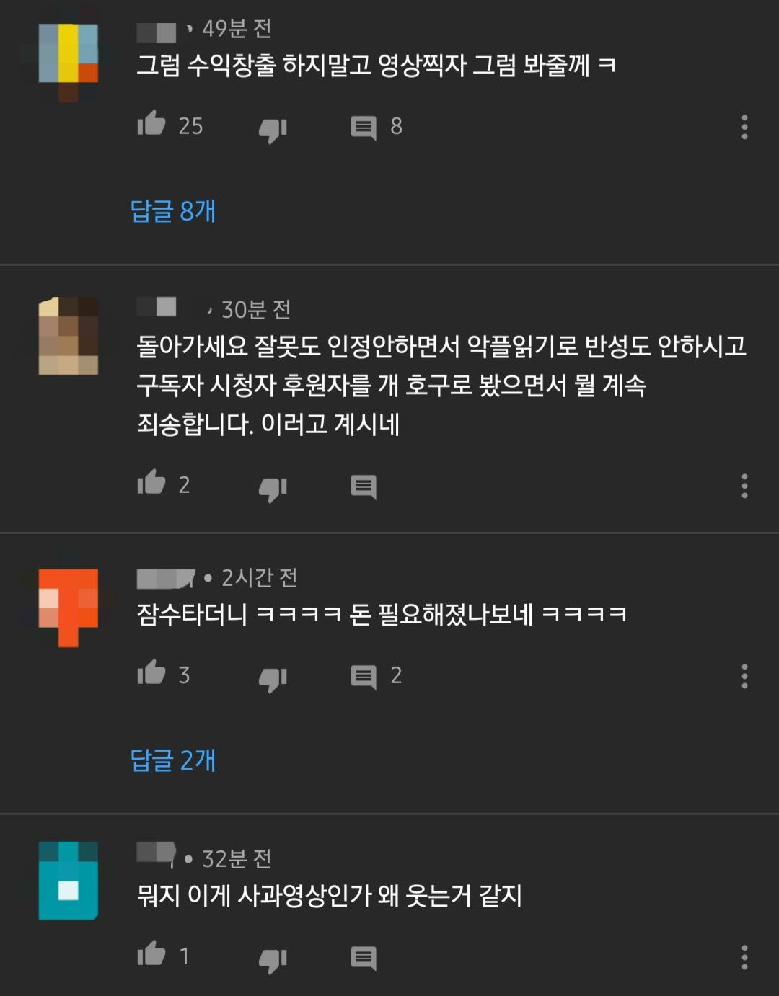
Task: Expand 답글 8개 replies
Action: (173, 211)
